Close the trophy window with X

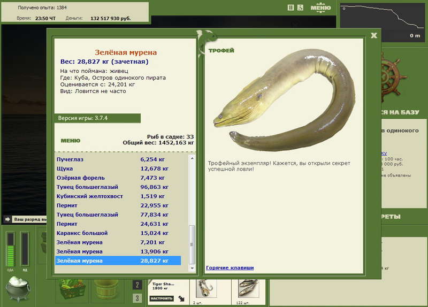374,35
